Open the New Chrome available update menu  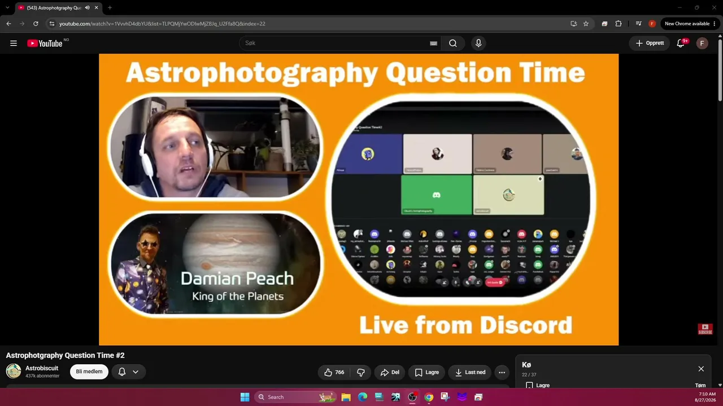pyautogui.click(x=689, y=24)
